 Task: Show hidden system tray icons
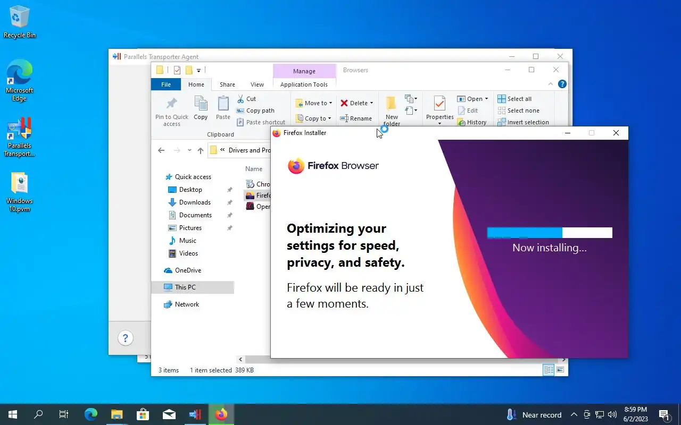(574, 415)
